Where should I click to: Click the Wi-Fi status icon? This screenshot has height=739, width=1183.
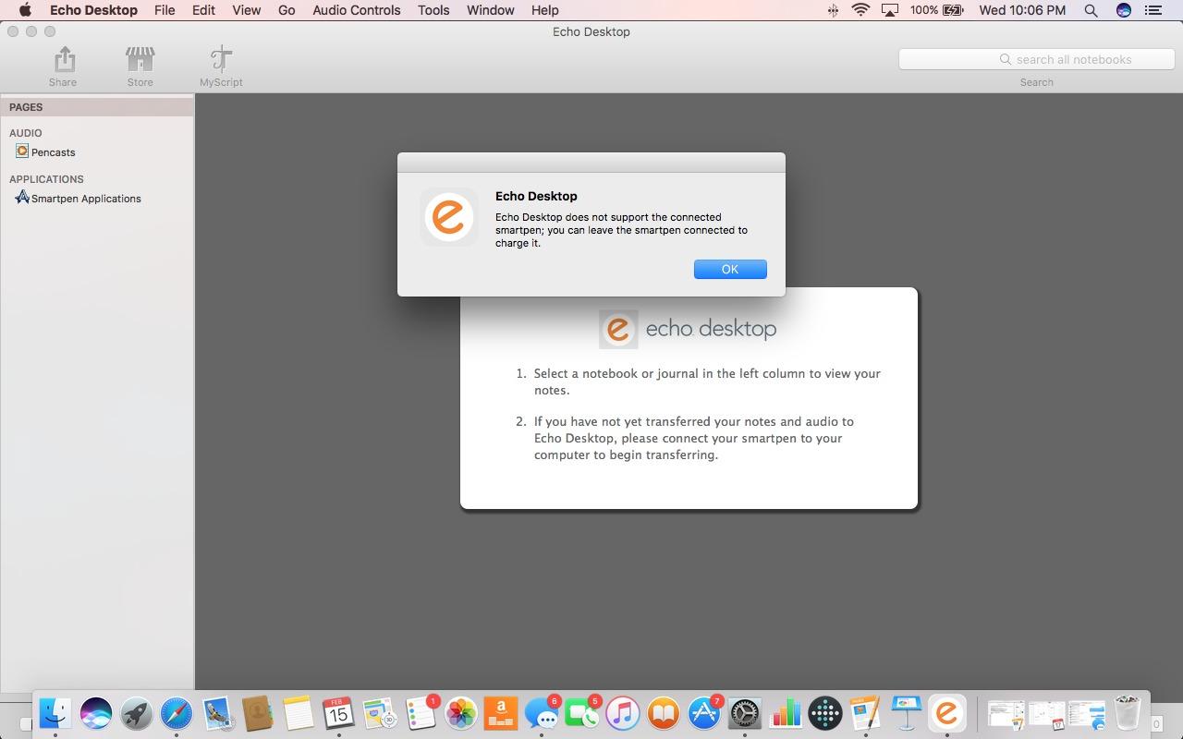(860, 10)
